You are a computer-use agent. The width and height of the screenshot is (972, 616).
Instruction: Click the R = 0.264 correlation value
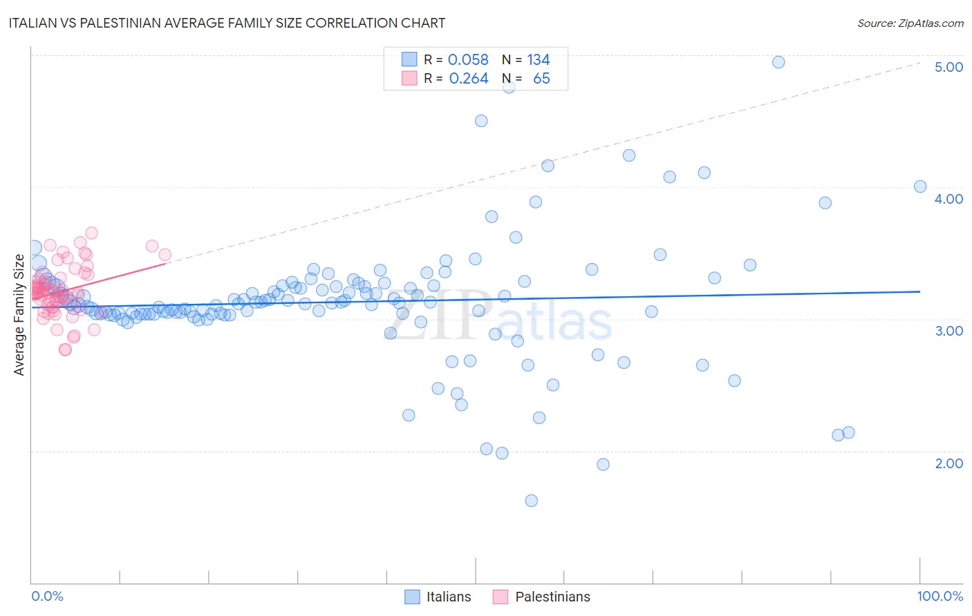click(456, 78)
